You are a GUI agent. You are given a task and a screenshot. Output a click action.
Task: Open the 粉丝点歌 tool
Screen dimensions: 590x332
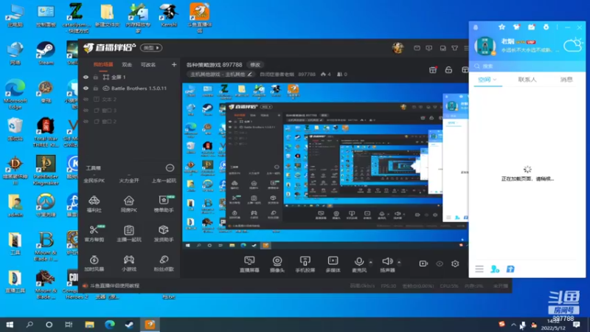pyautogui.click(x=164, y=263)
